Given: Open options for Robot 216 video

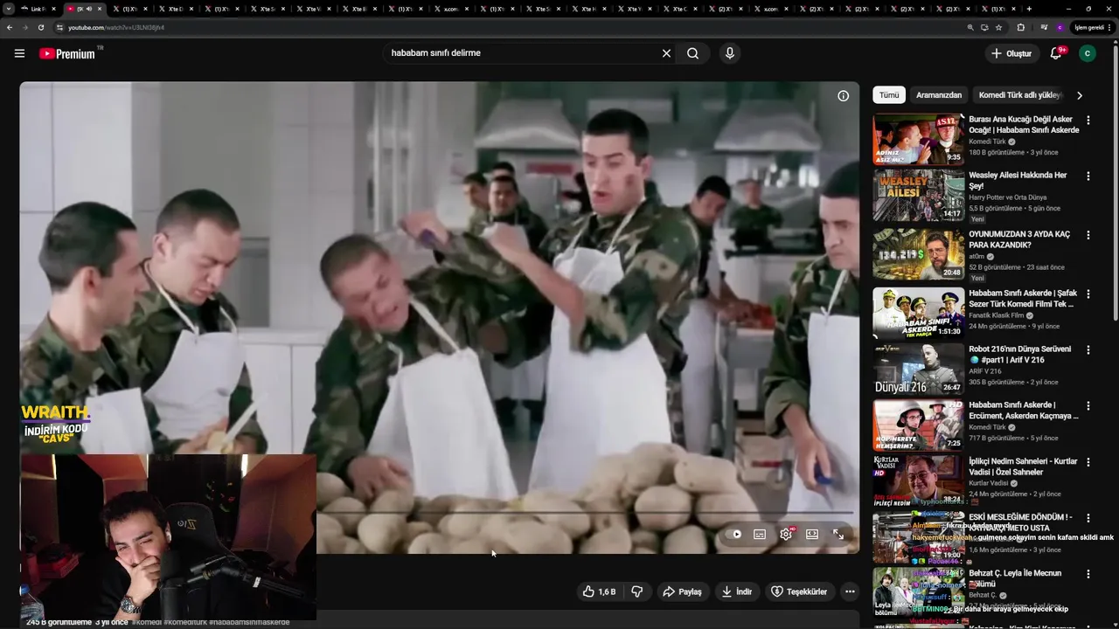Looking at the screenshot, I should tap(1088, 350).
